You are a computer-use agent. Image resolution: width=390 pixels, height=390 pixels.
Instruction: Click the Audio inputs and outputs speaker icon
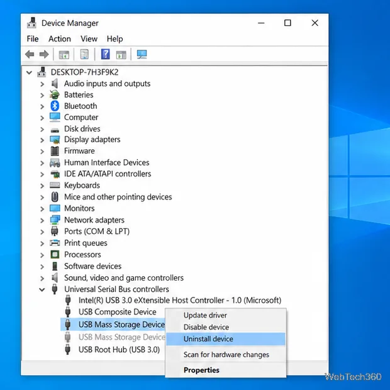pos(55,84)
